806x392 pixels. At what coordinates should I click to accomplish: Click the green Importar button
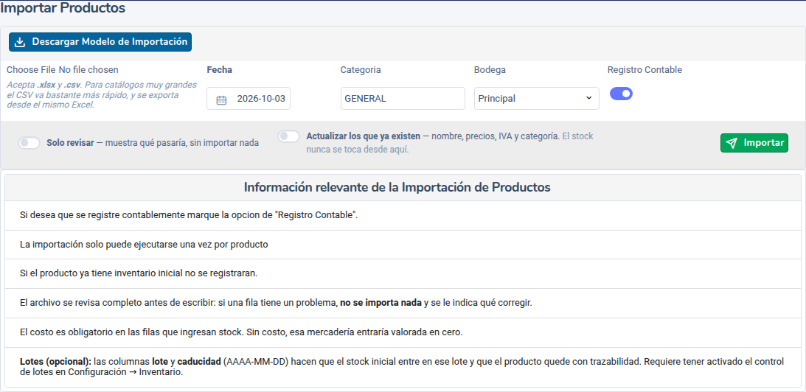point(754,143)
